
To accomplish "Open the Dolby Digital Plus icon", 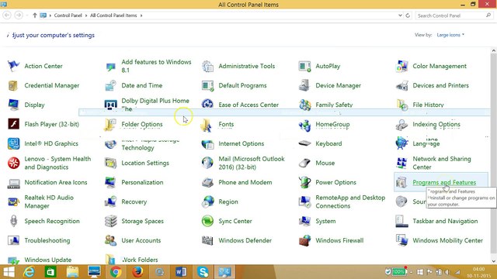I will pyautogui.click(x=110, y=105).
